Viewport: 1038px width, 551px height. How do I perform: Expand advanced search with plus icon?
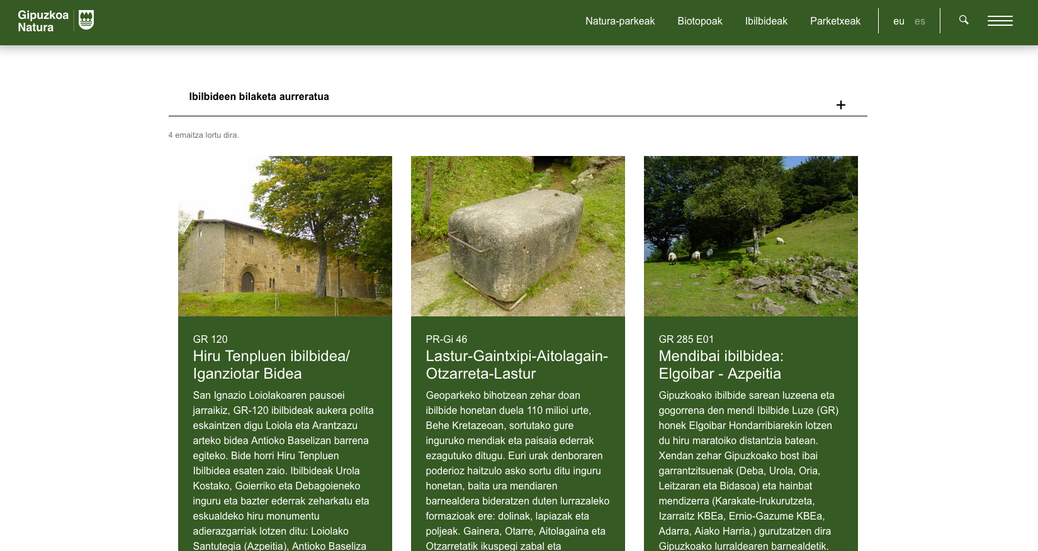[x=841, y=105]
